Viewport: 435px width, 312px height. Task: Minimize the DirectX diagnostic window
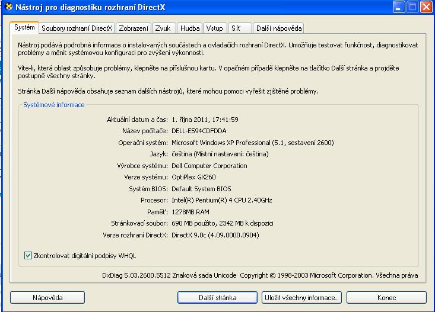399,7
